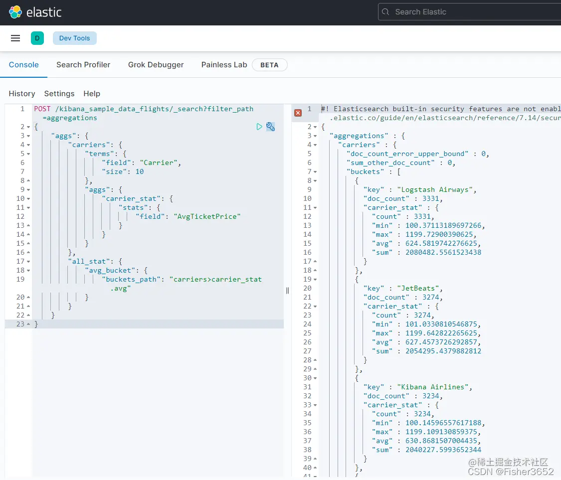Collapse output "carrier_stat" fold at line 33
The image size is (561, 480).
(315, 405)
